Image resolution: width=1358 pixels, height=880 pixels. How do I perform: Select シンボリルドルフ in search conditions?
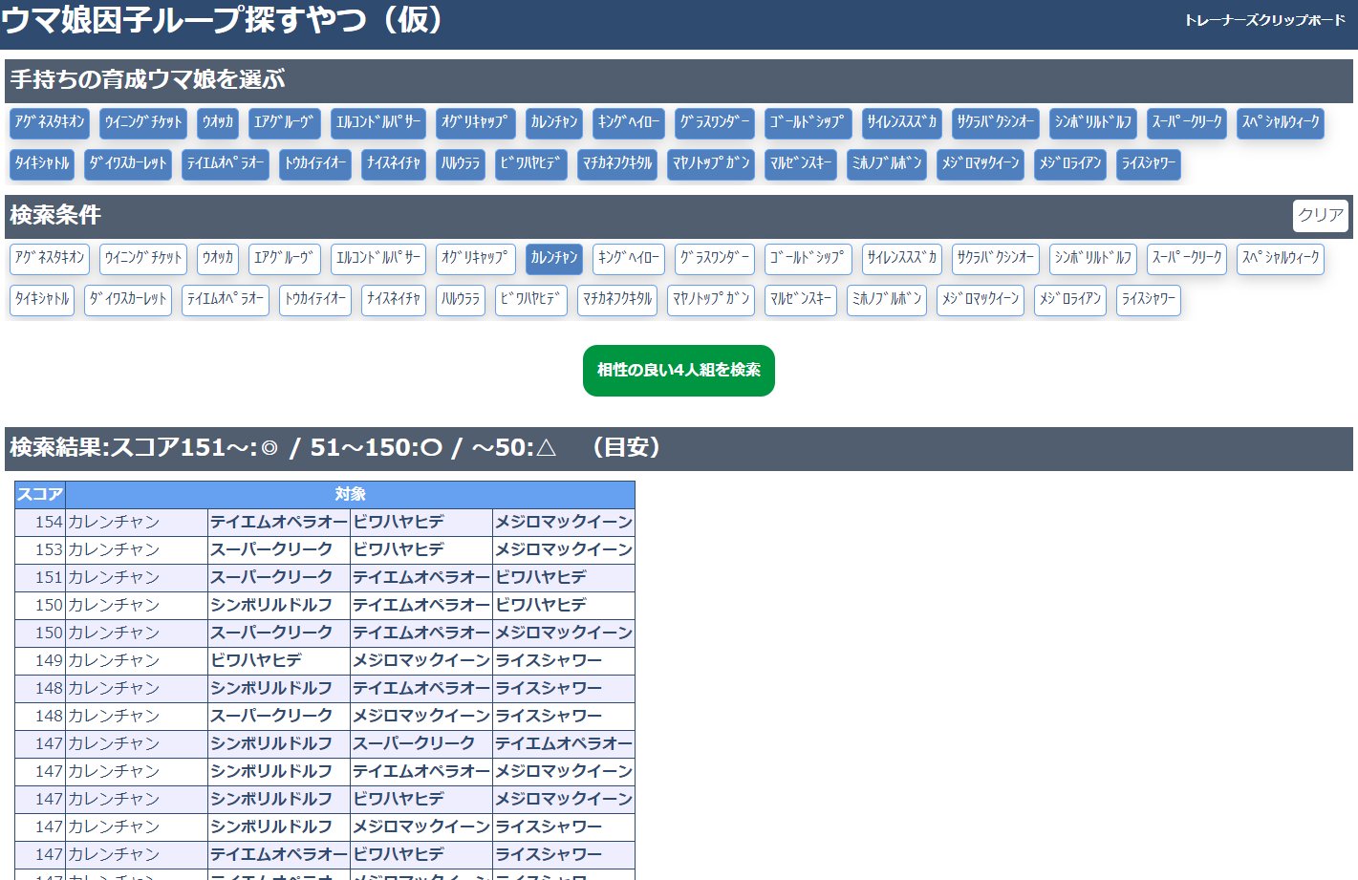(1093, 259)
